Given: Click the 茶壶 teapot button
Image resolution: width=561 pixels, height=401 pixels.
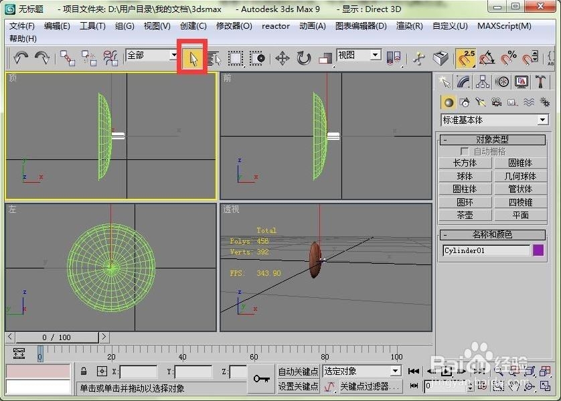Looking at the screenshot, I should [465, 216].
